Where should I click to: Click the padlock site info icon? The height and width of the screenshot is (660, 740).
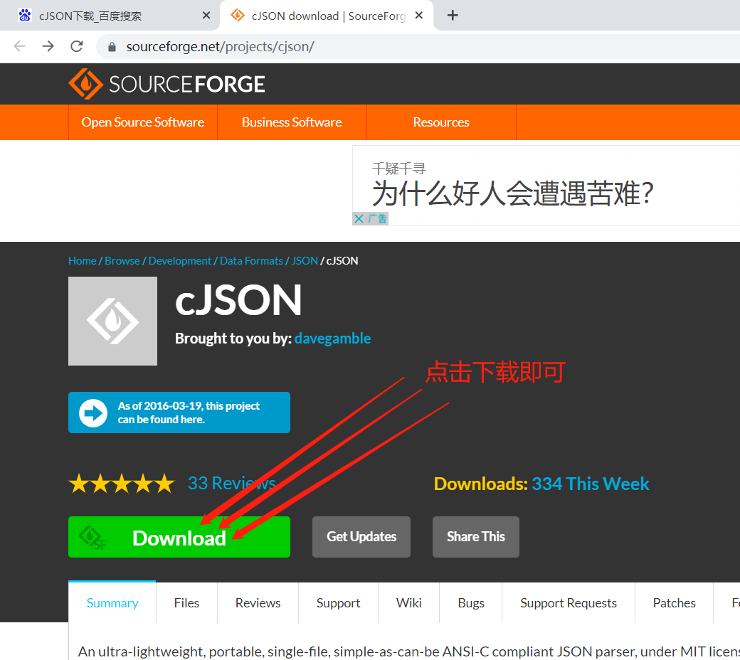click(x=112, y=47)
